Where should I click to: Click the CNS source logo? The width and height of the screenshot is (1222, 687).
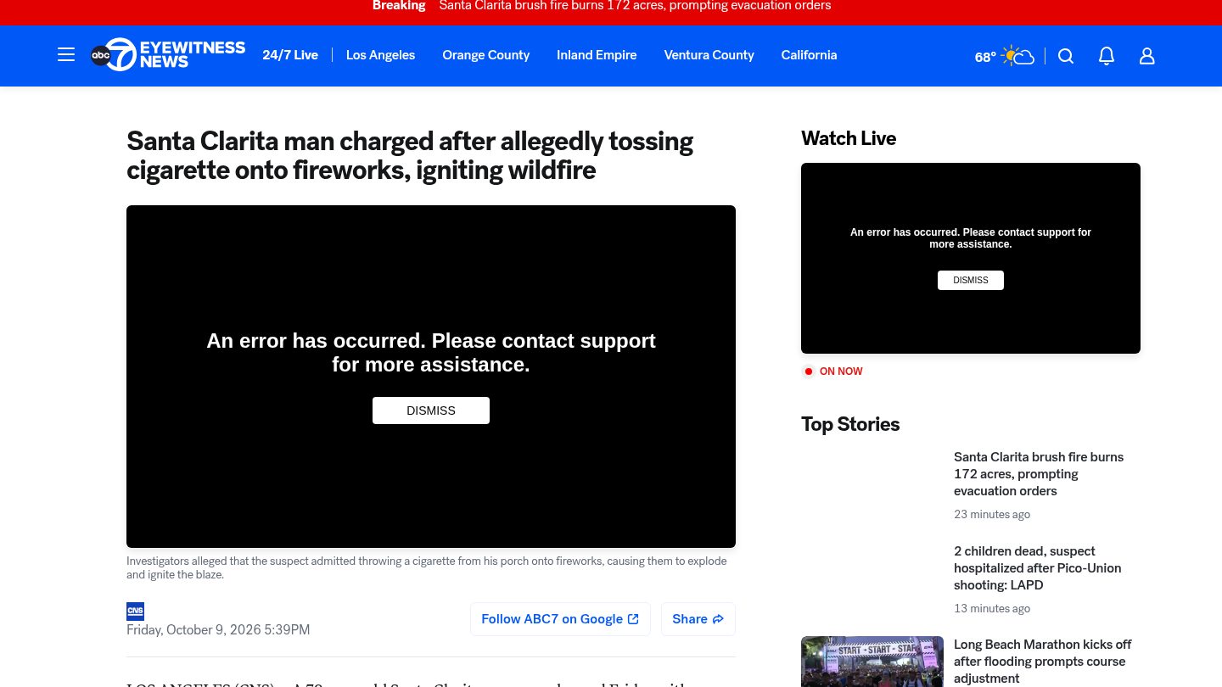(135, 611)
